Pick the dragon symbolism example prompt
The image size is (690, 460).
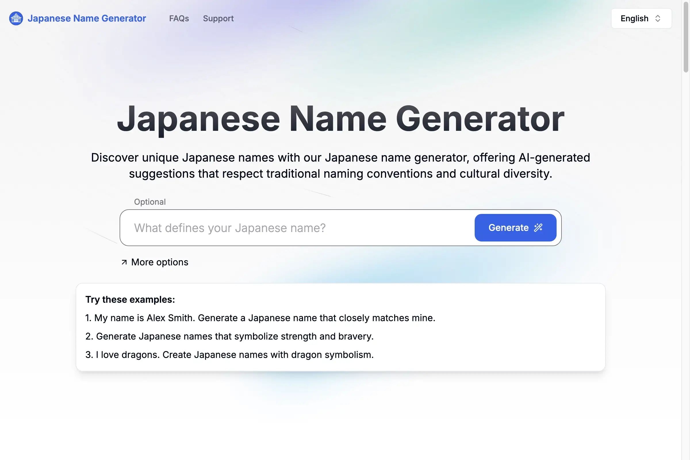229,355
